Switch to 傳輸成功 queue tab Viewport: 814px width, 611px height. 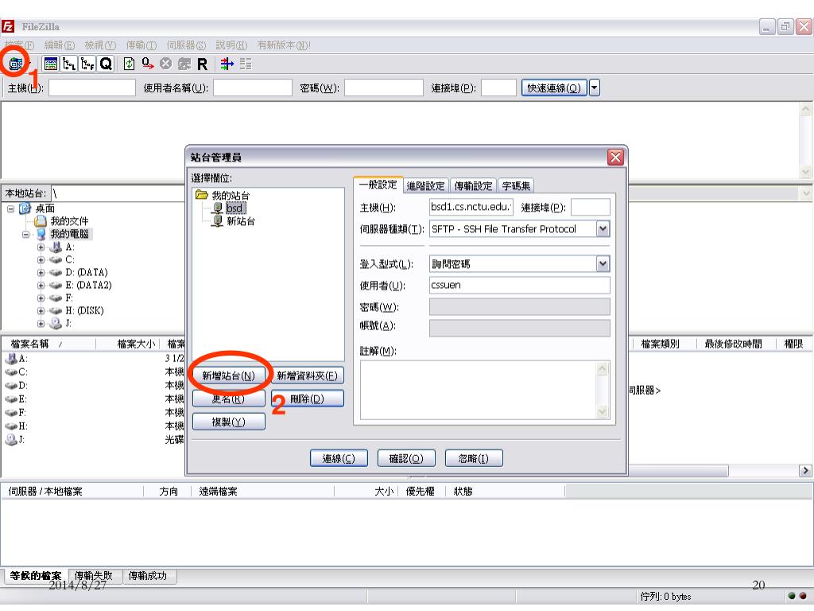coord(147,576)
